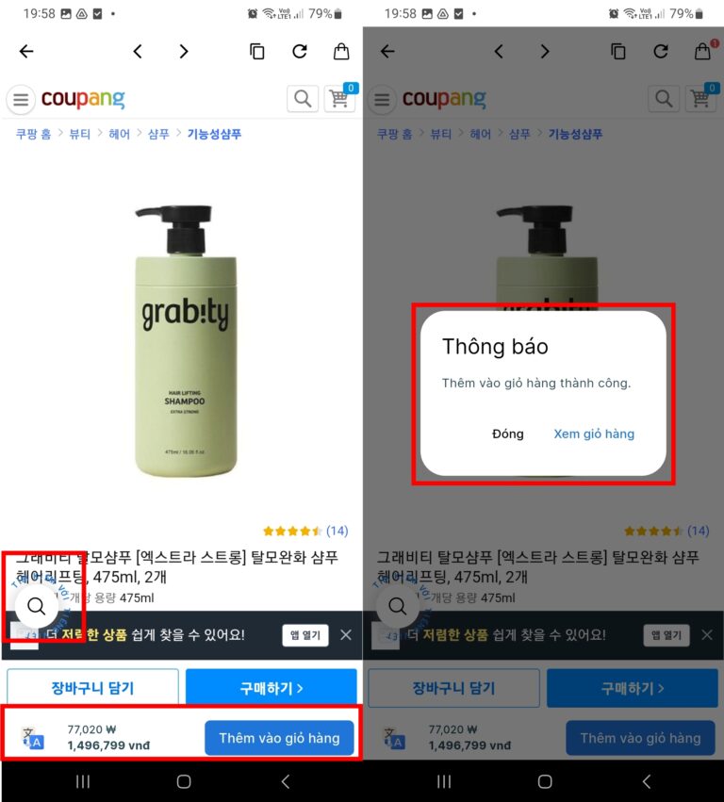
Task: Tap grabity shampoo product image on left
Action: pos(183,340)
